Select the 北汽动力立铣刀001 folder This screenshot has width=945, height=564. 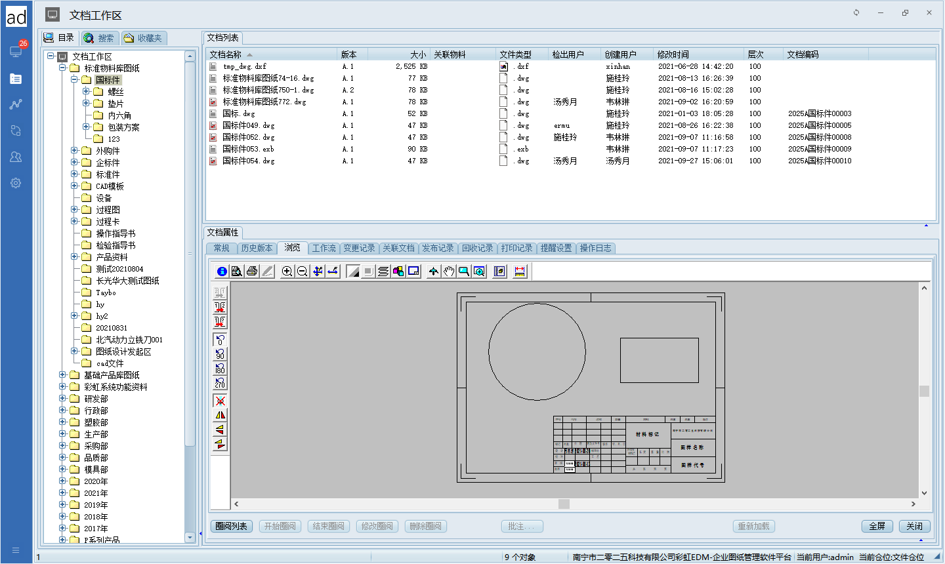click(129, 340)
